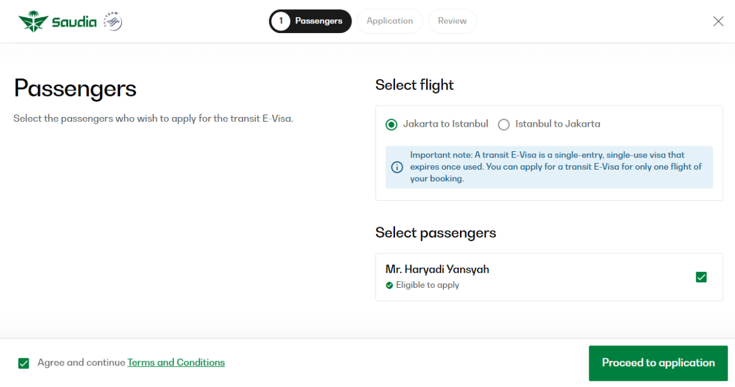Click the Eligible to apply status text
Viewport: 735px width, 387px height.
click(428, 285)
